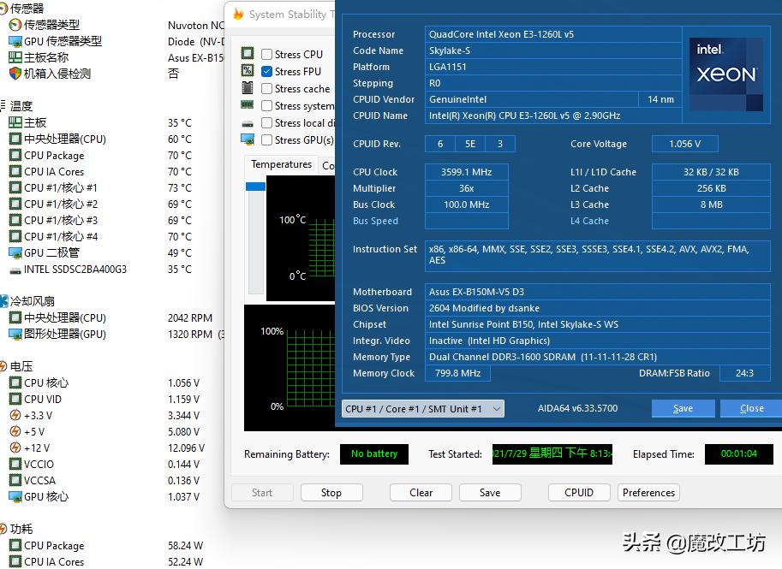Click the blue temperature graph color selector

tap(255, 187)
